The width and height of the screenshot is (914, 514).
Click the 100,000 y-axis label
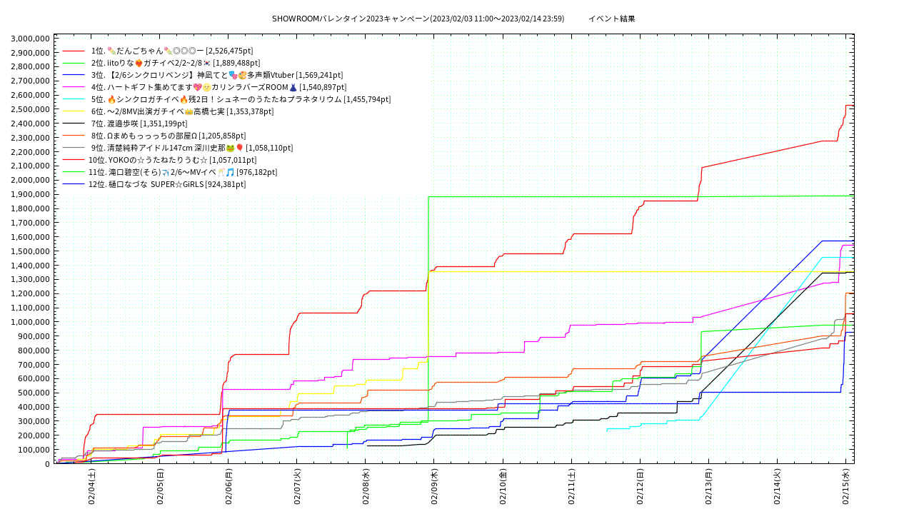(36, 450)
